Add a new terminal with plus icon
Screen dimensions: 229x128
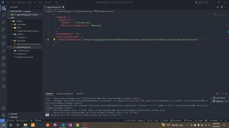coord(217,94)
